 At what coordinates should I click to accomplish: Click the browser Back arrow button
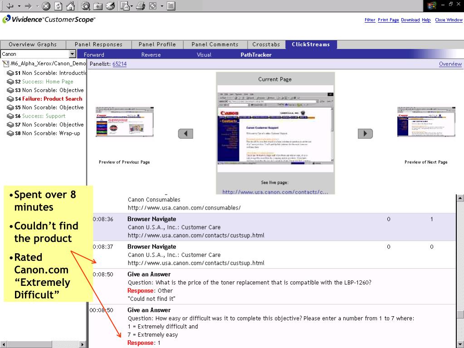pos(10,6)
